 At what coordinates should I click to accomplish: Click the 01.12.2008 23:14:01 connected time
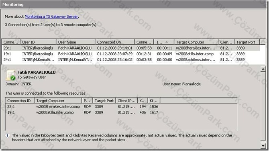(114, 48)
